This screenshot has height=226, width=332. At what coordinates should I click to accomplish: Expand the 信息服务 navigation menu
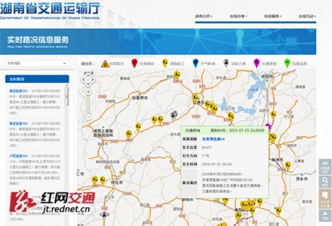(273, 16)
